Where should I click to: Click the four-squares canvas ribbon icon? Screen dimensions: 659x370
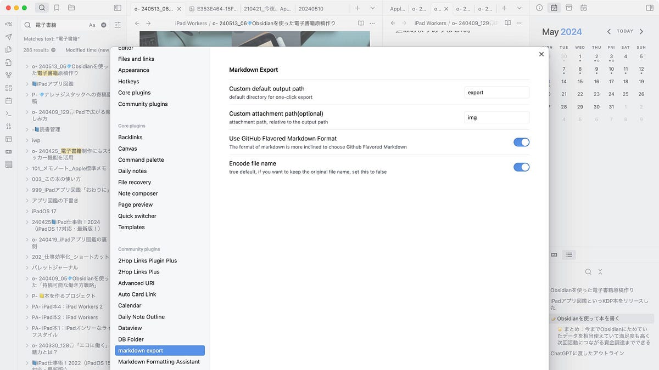(8, 88)
